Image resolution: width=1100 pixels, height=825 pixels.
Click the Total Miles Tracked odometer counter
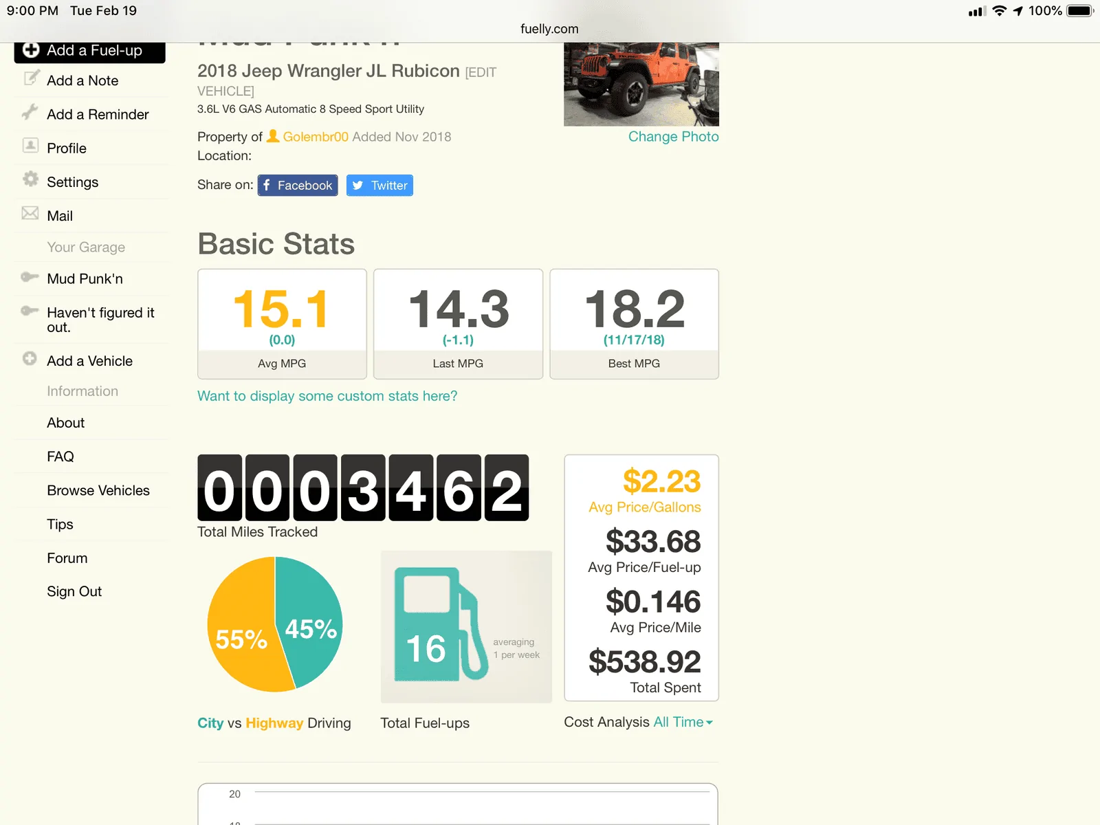tap(363, 487)
